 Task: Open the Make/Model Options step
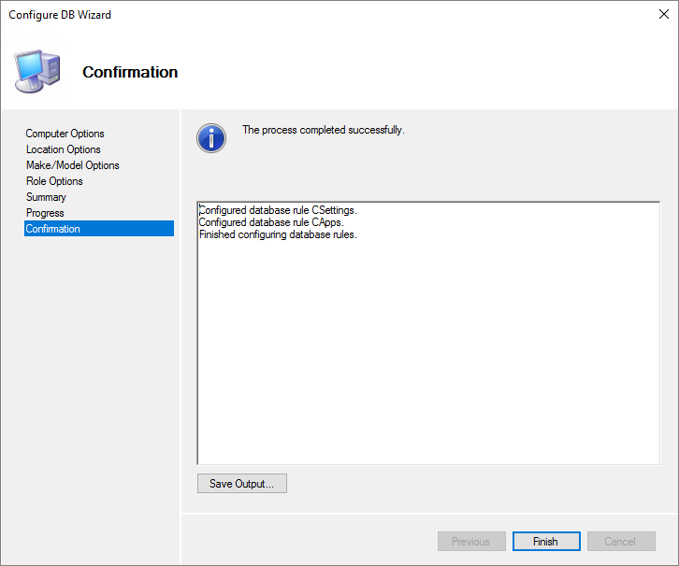(x=72, y=165)
